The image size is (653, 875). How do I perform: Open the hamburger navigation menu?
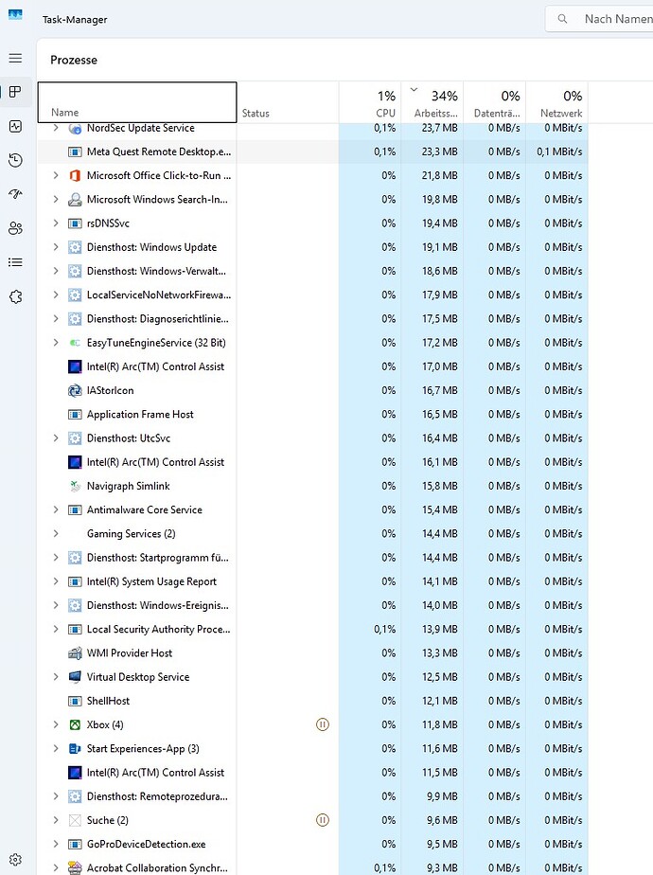pos(15,59)
